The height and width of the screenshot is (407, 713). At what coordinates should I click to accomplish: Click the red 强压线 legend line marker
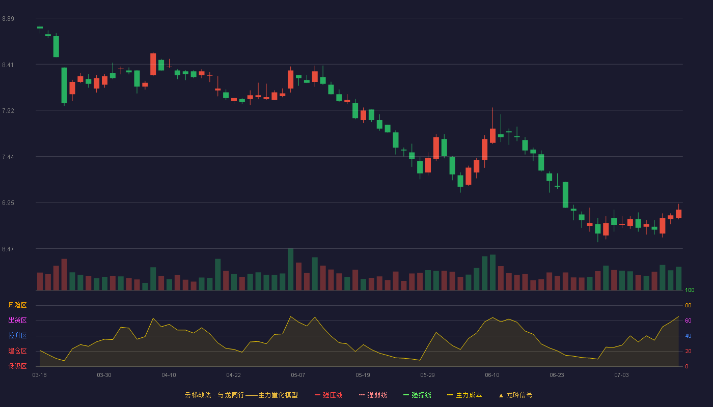(317, 395)
